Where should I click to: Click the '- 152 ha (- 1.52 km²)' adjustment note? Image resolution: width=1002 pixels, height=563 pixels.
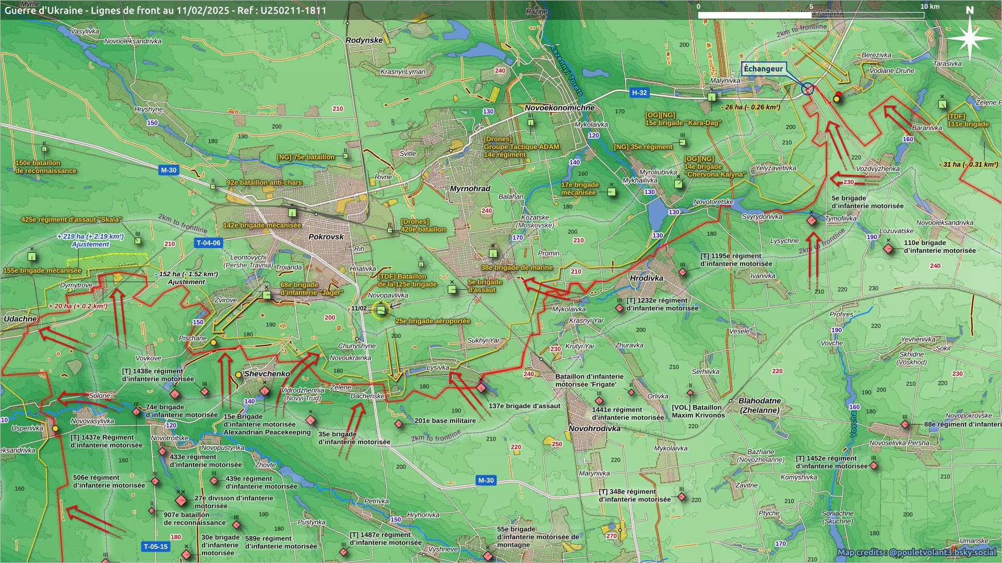coord(186,278)
